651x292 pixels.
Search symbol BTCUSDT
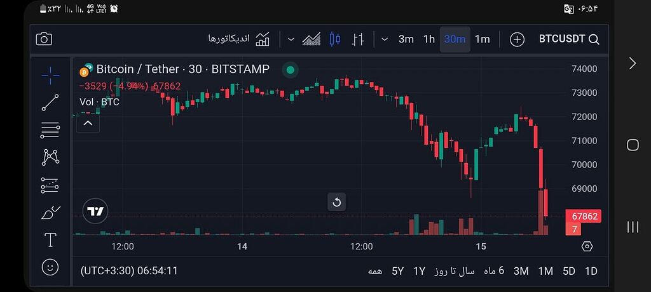pyautogui.click(x=568, y=39)
